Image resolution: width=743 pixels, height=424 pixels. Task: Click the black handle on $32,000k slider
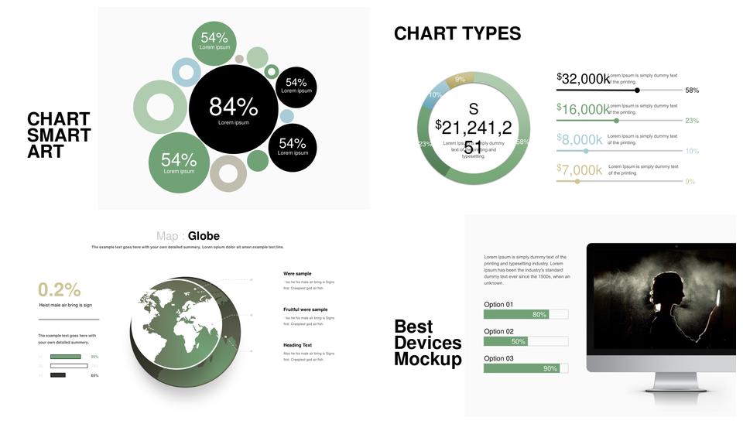point(637,91)
